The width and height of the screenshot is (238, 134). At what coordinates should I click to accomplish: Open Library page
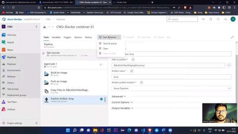tap(10, 83)
